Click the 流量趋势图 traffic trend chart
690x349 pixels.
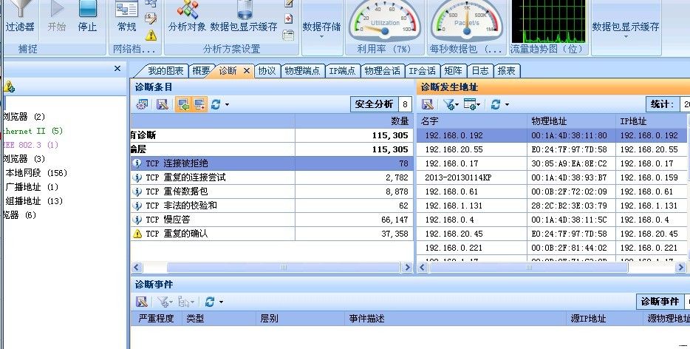pyautogui.click(x=548, y=21)
